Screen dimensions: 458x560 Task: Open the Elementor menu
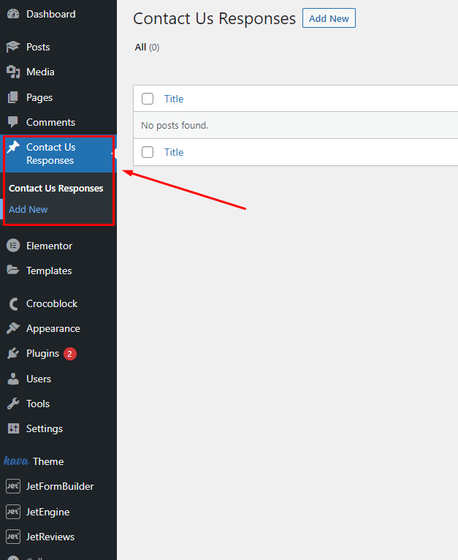(49, 246)
